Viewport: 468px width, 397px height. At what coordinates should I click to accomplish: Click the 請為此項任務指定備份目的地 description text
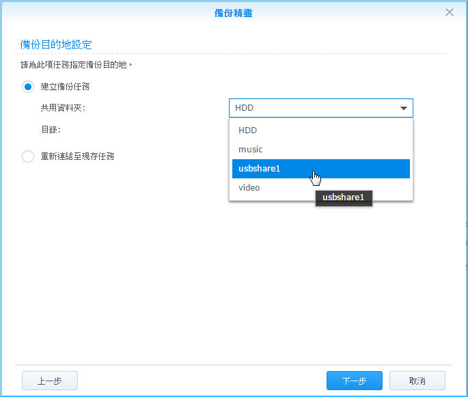pos(76,65)
